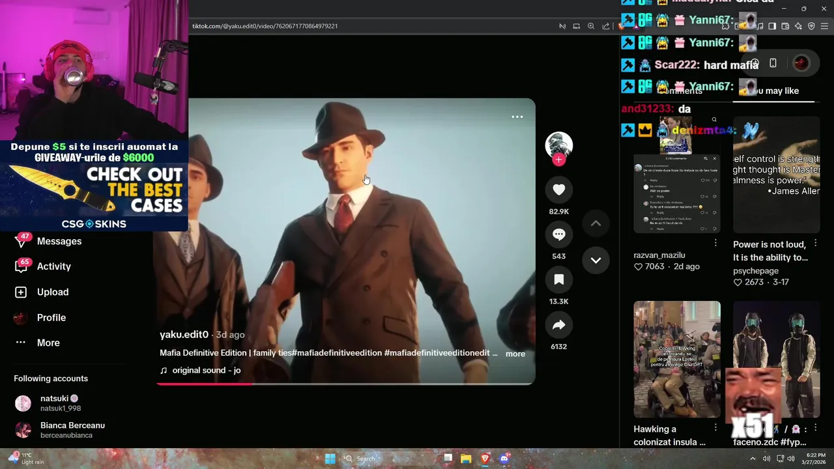Viewport: 834px width, 469px height.
Task: Open the volume speaker tray icon
Action: click(x=791, y=459)
